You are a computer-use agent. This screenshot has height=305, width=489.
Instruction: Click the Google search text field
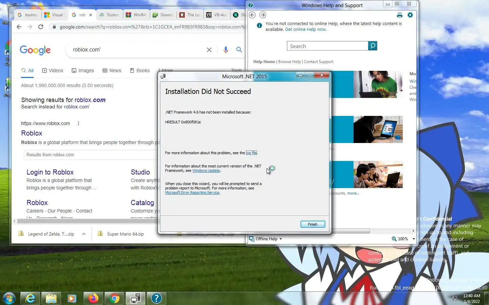(136, 50)
